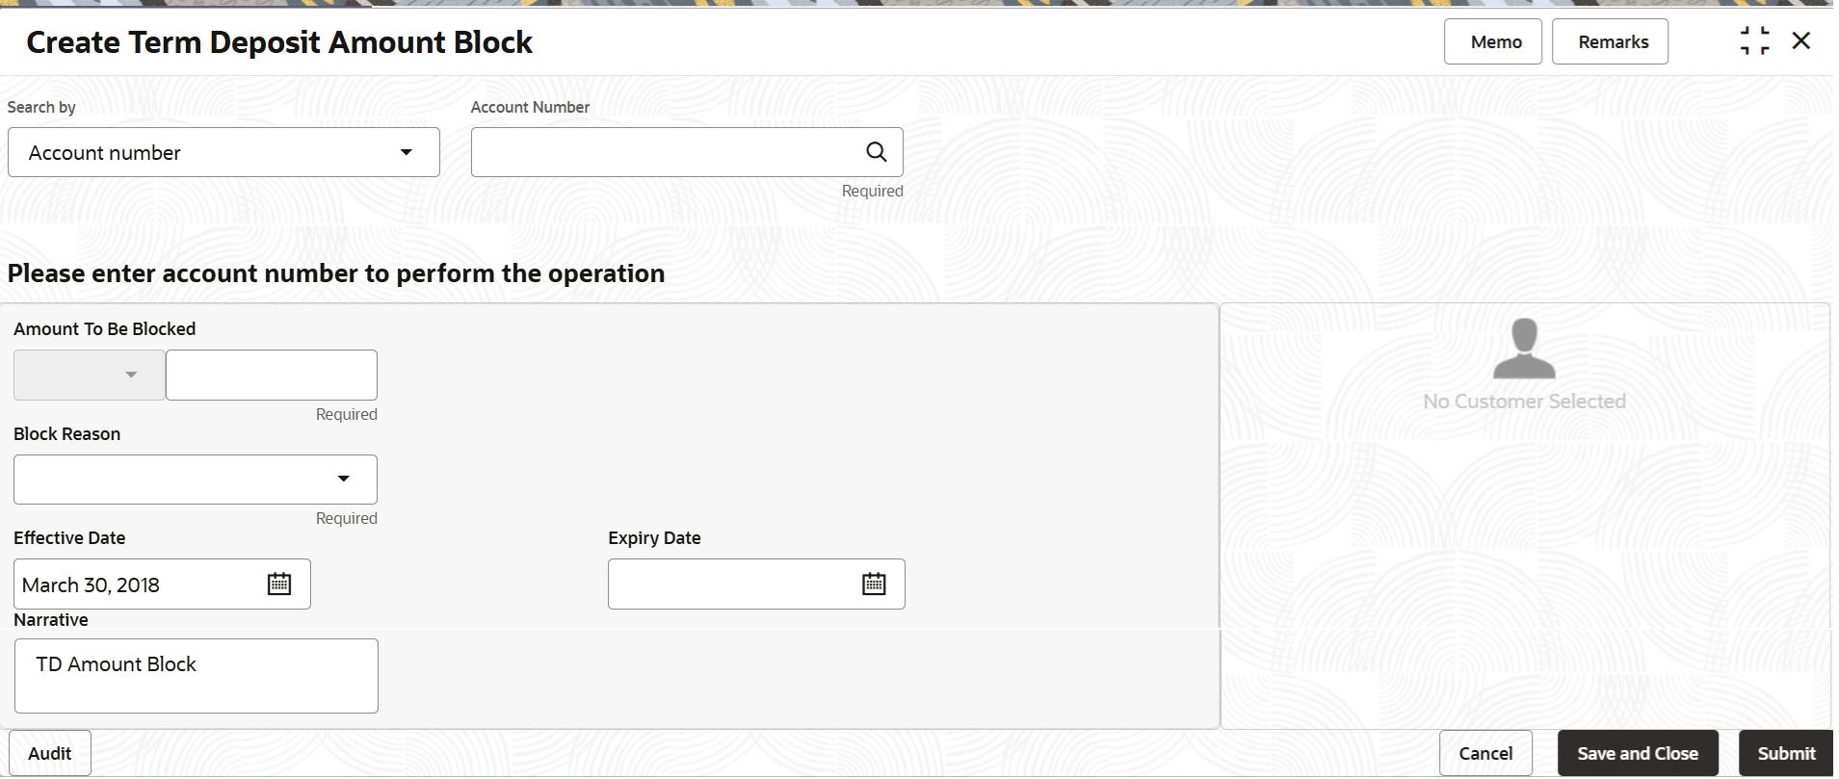This screenshot has width=1839, height=779.
Task: Close the Create Term Deposit Amount Block window
Action: [1800, 41]
